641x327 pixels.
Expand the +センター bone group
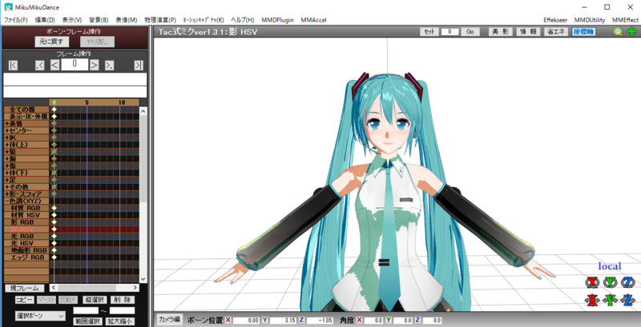26,130
